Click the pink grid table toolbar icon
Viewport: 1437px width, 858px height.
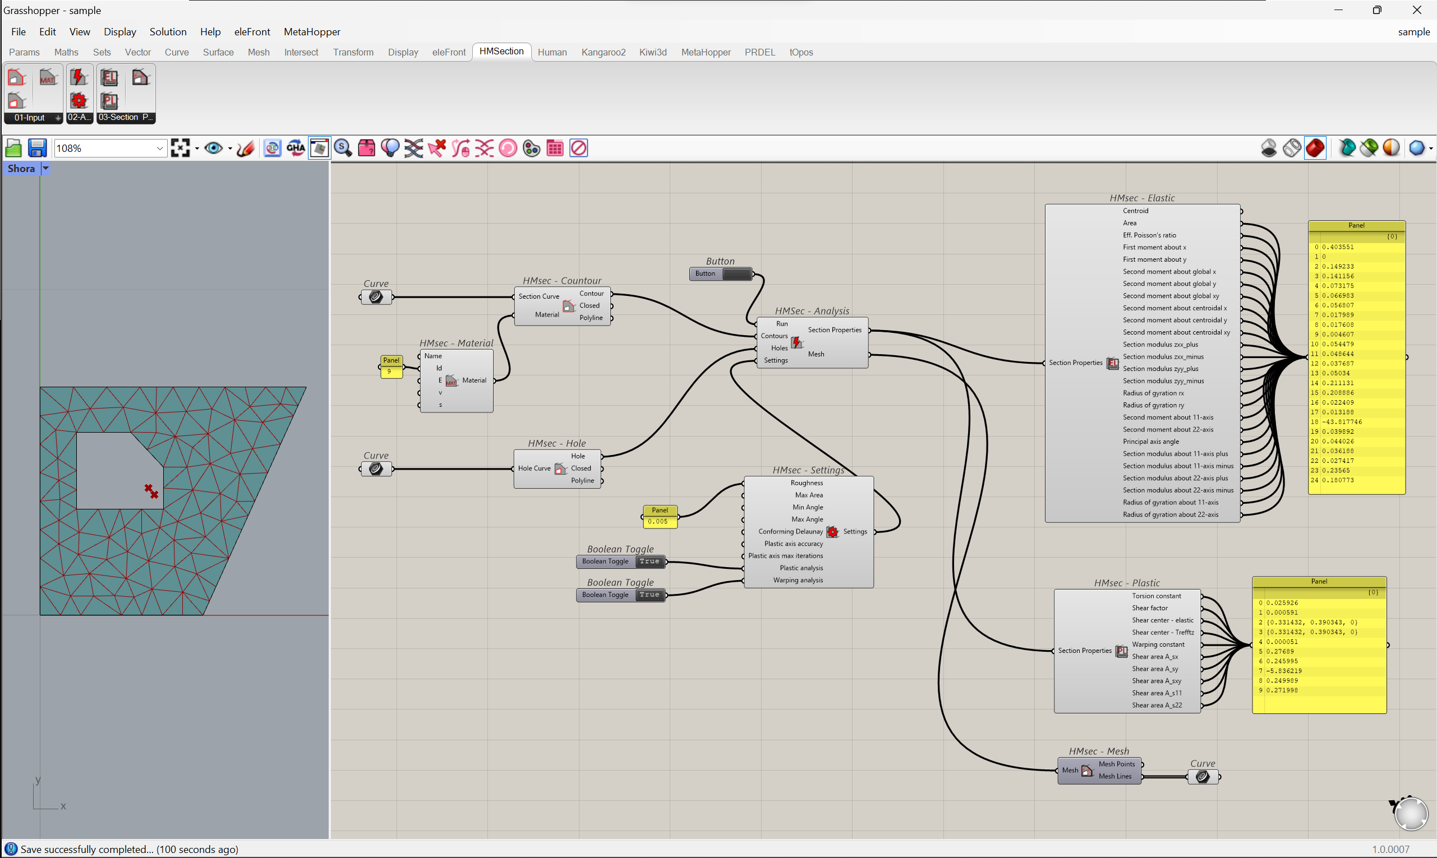pos(555,148)
